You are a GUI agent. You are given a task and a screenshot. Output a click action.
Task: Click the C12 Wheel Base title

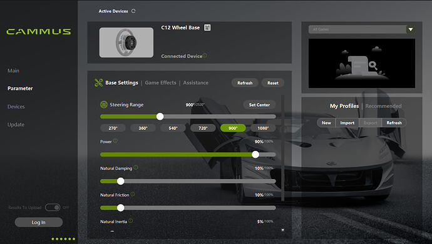pyautogui.click(x=180, y=27)
